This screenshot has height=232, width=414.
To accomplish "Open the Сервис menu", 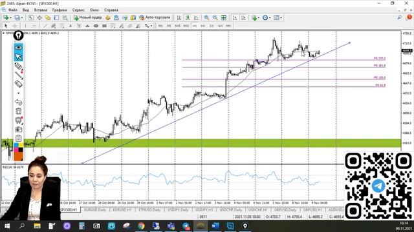I will click(78, 10).
